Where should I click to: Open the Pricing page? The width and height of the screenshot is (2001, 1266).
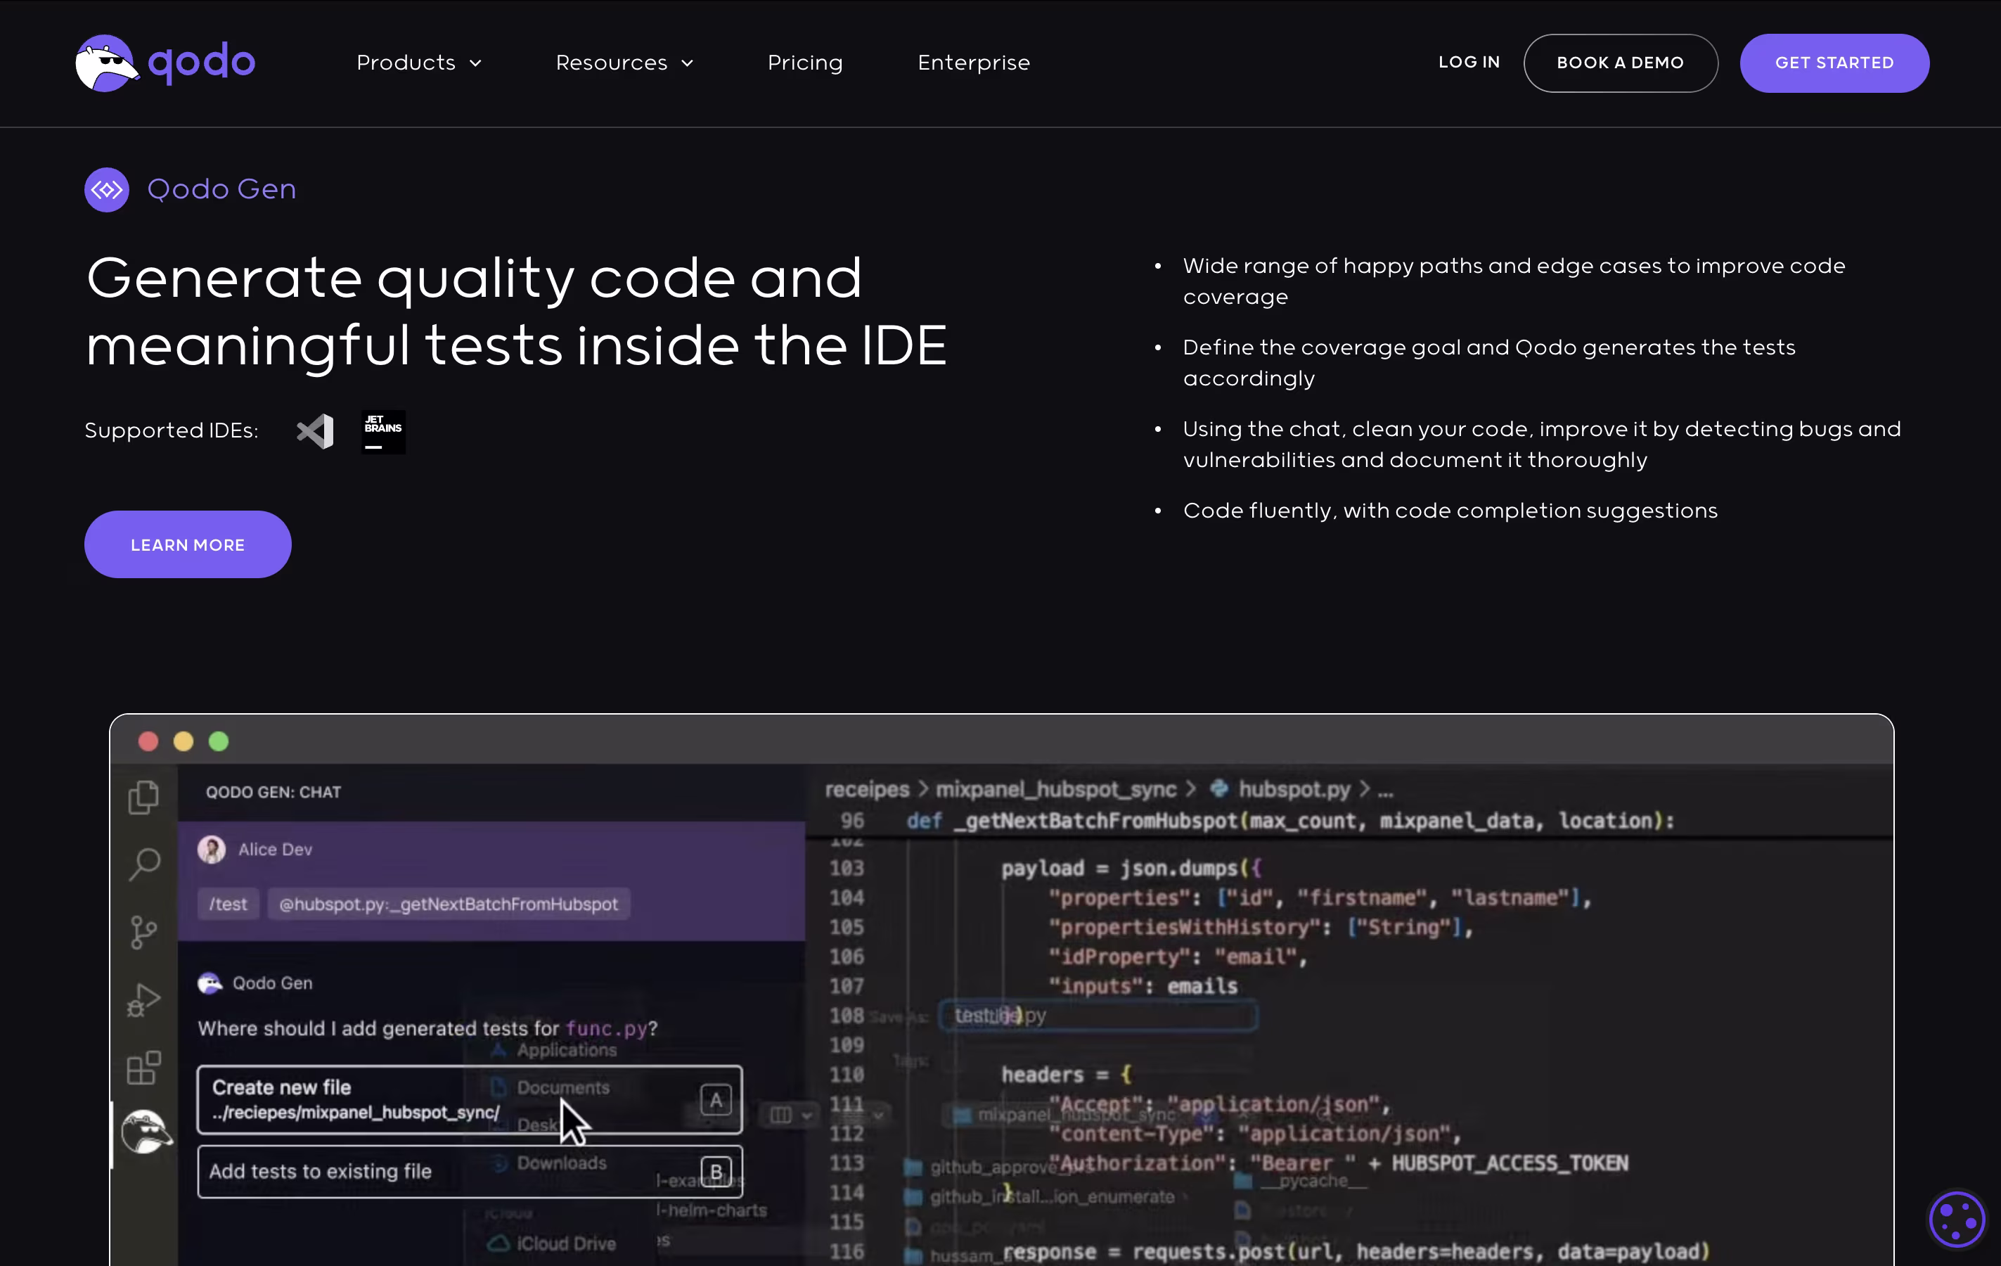pos(804,63)
